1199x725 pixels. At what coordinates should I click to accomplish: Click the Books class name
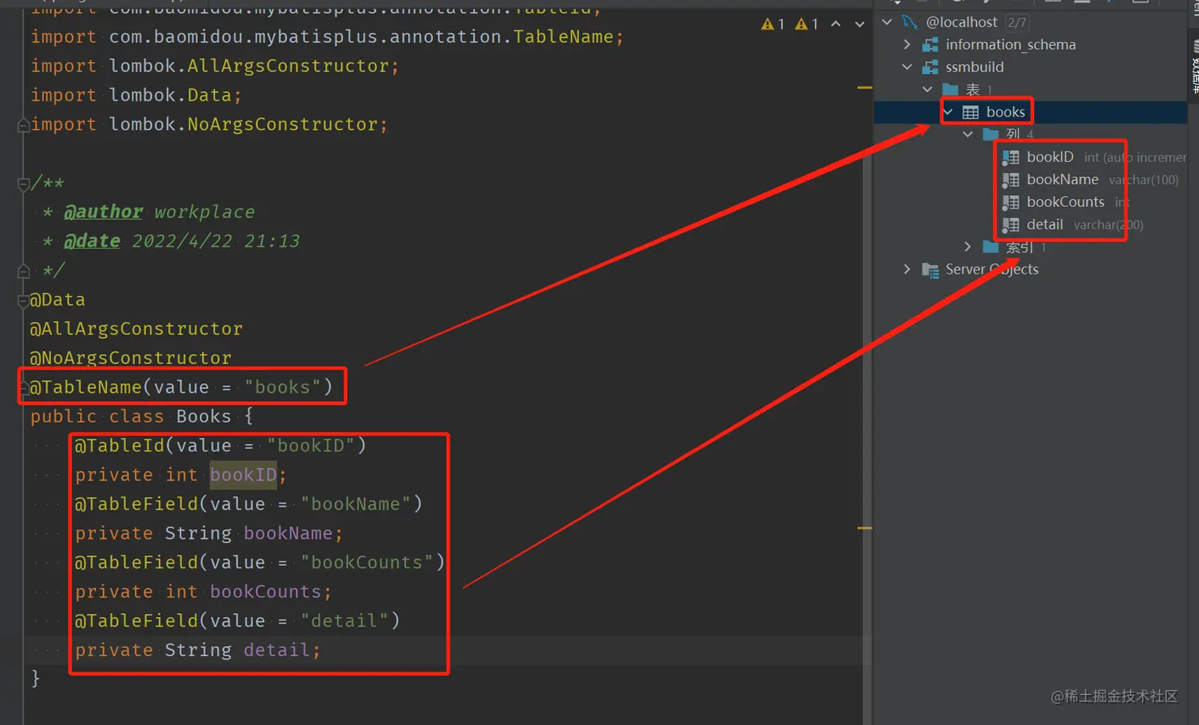tap(204, 416)
